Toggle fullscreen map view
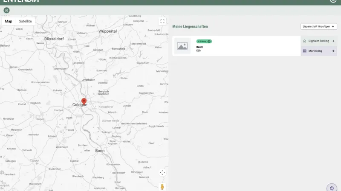The image size is (341, 191). point(162,21)
